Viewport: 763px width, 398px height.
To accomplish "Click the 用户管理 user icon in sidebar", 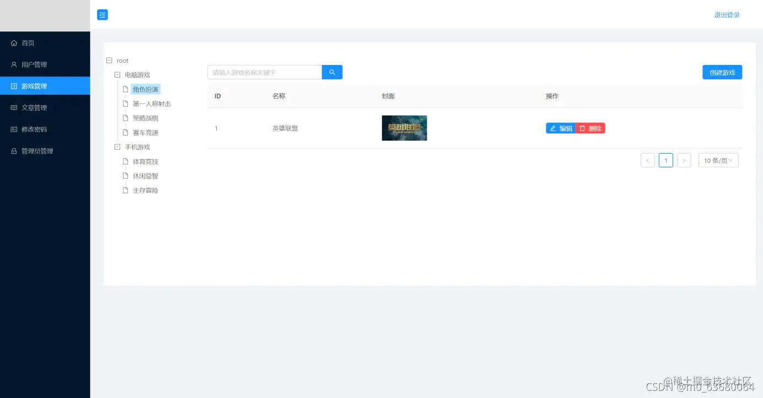I will coord(13,64).
